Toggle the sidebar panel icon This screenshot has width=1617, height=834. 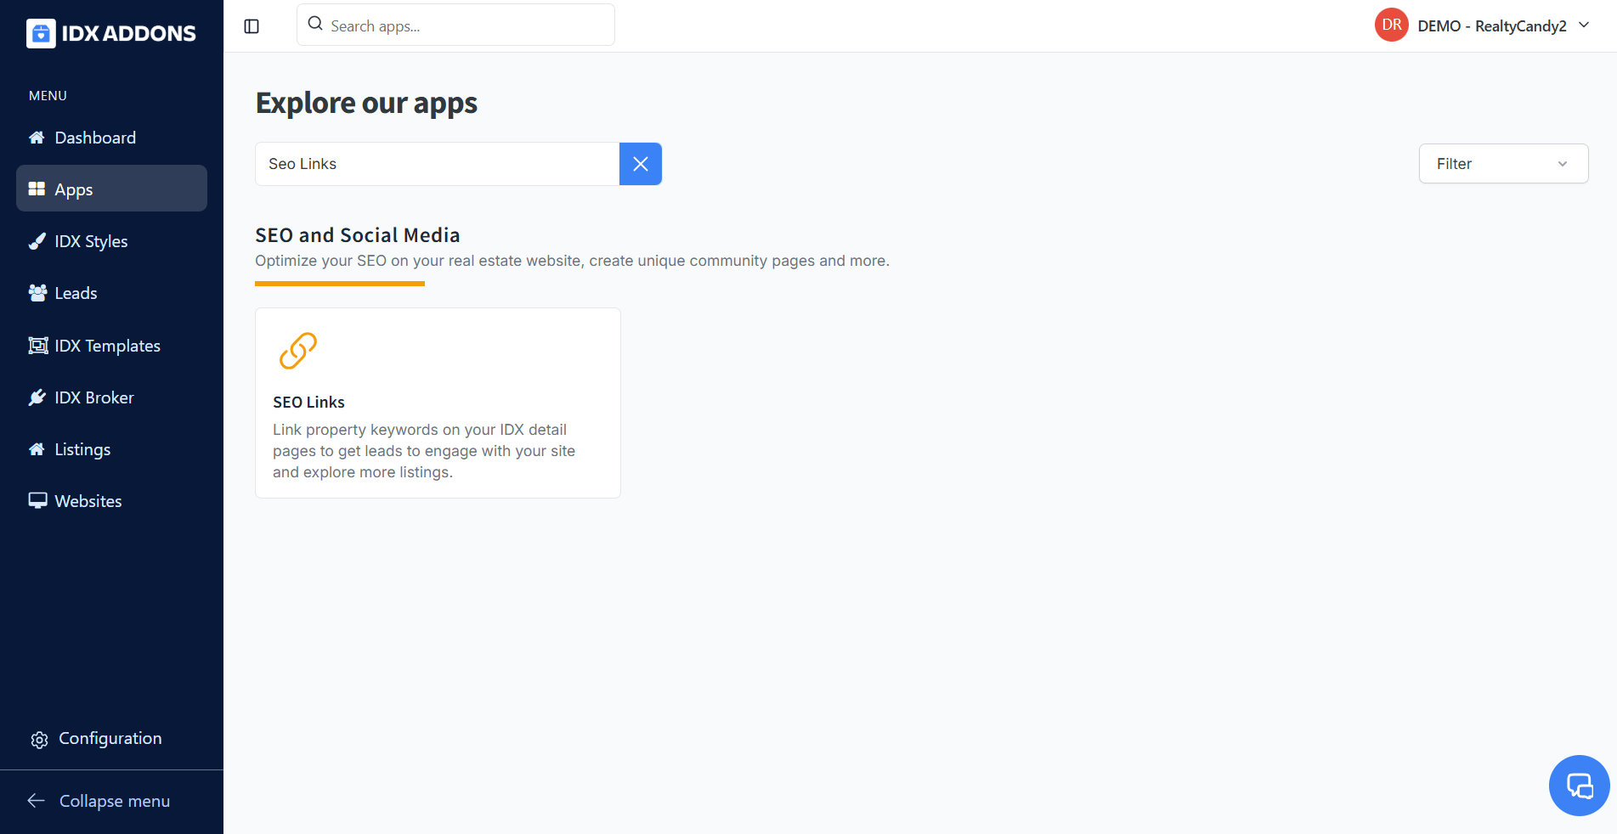[x=252, y=26]
